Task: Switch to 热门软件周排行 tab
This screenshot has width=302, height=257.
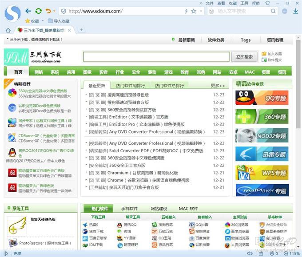Action: click(x=131, y=86)
